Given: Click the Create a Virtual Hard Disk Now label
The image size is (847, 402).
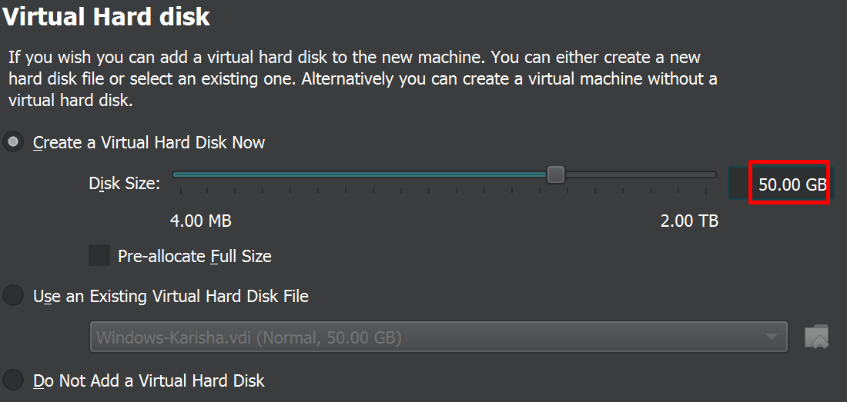Looking at the screenshot, I should (x=149, y=143).
